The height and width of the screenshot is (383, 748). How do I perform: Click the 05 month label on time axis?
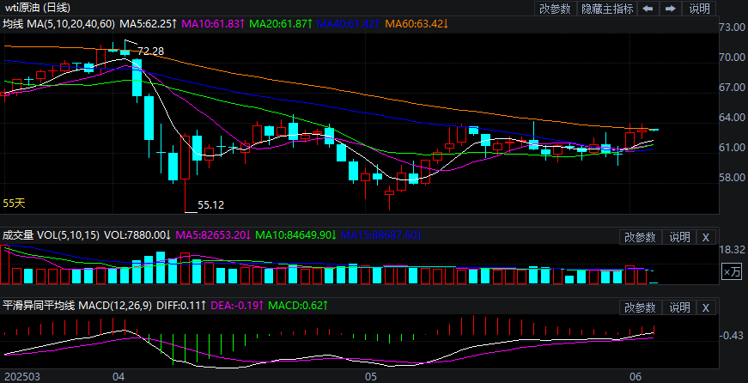coord(370,376)
